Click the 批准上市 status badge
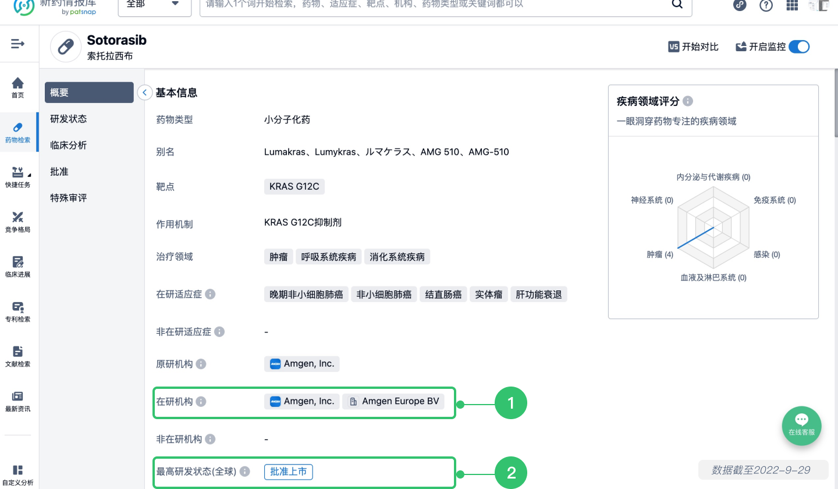838x489 pixels. tap(289, 472)
